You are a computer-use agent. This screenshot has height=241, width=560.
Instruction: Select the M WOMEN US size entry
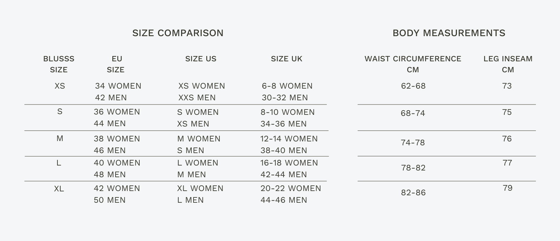click(x=198, y=139)
